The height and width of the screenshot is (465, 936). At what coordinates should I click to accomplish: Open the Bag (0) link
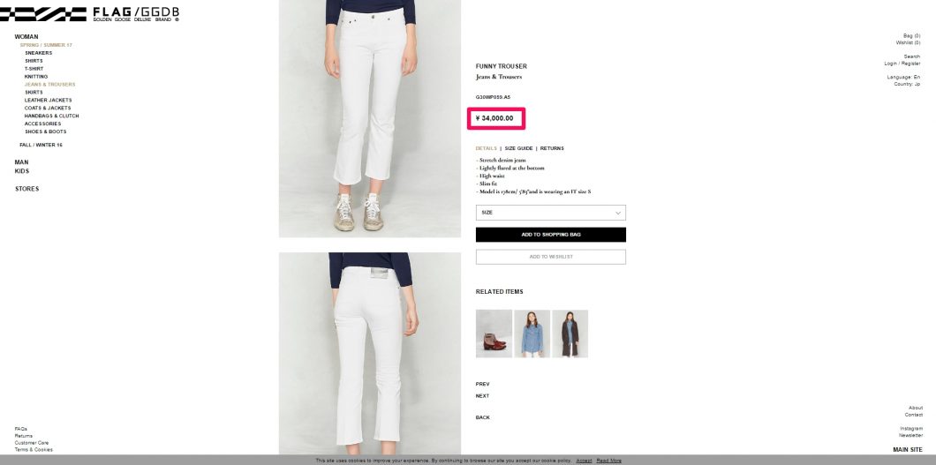(911, 36)
